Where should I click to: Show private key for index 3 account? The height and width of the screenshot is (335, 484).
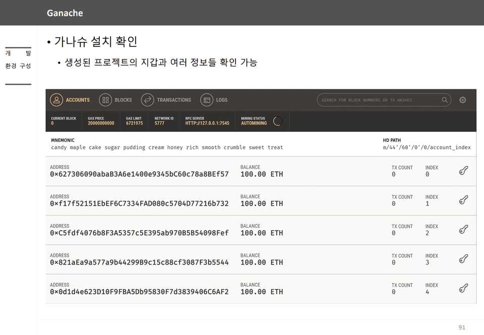point(464,258)
